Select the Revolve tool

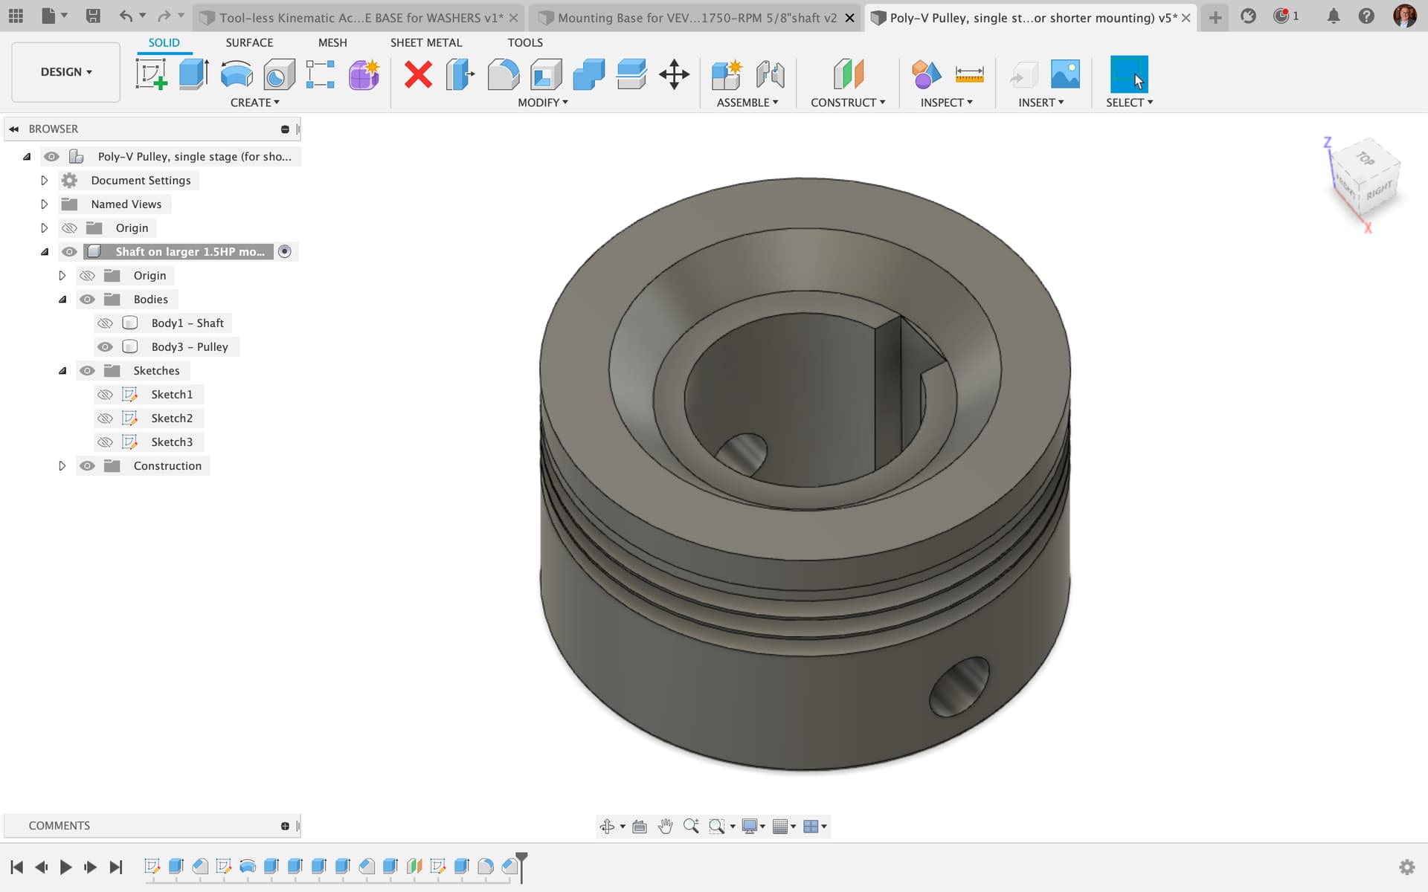click(237, 74)
